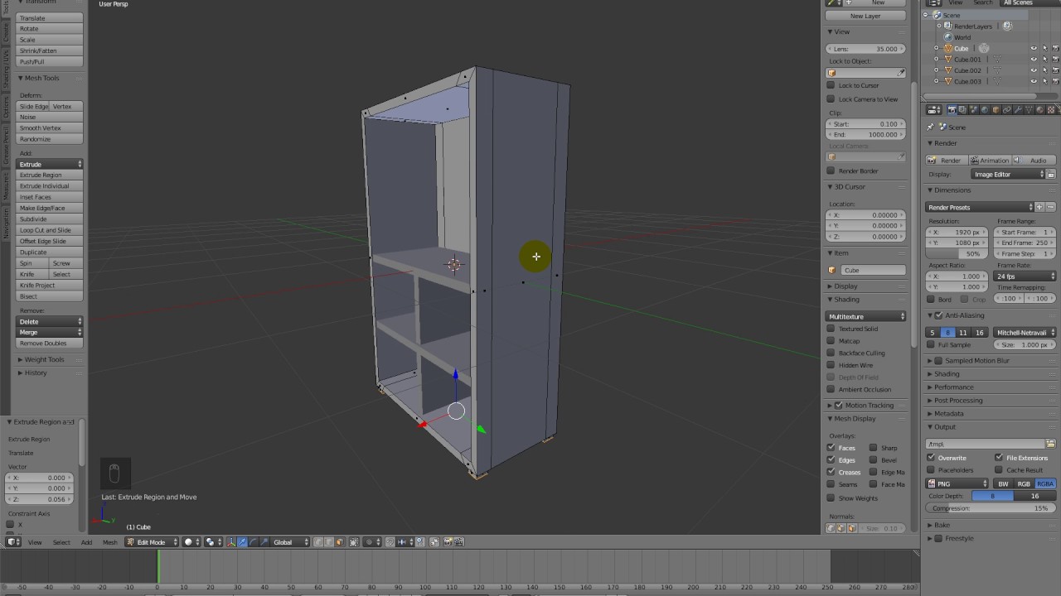1061x596 pixels.
Task: Adjust the PNG Compression slider
Action: tap(991, 507)
